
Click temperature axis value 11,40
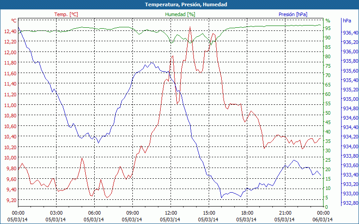(10, 84)
